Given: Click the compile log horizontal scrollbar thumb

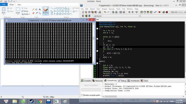Looking at the screenshot, I should coord(111,96).
